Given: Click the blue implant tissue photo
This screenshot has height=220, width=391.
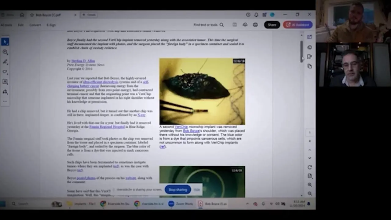Looking at the screenshot, I should coord(202,91).
